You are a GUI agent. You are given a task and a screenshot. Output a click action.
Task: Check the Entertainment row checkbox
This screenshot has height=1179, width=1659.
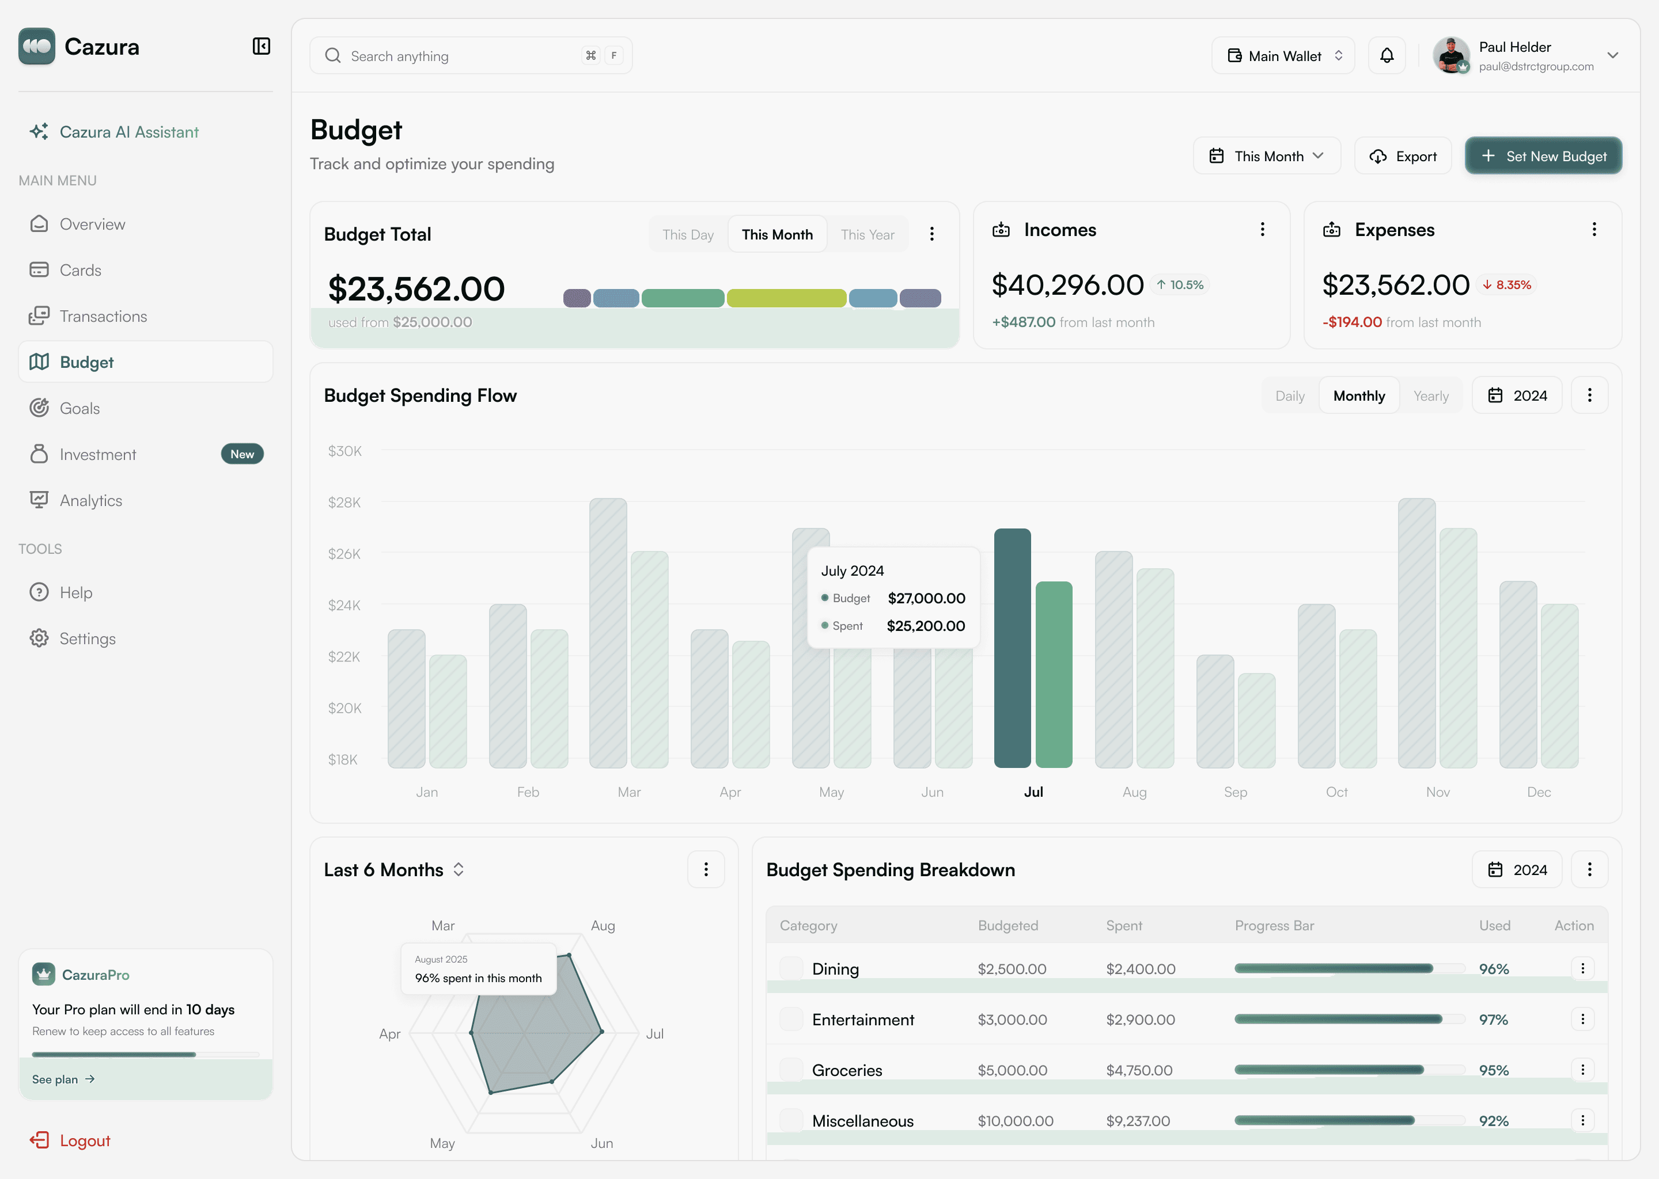click(791, 1020)
